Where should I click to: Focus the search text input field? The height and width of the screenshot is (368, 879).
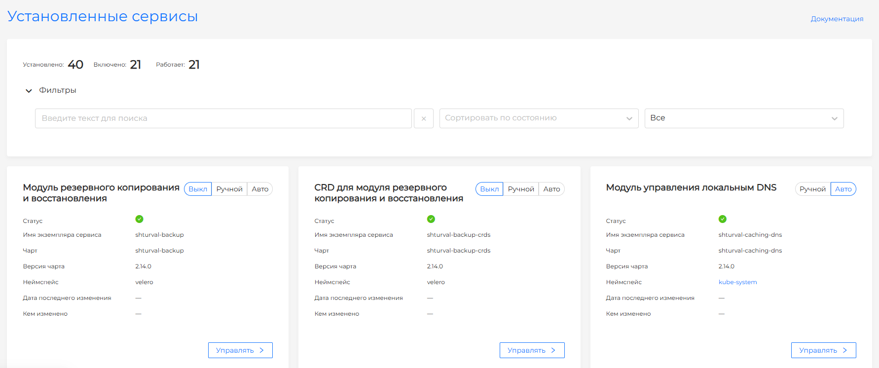(x=223, y=118)
